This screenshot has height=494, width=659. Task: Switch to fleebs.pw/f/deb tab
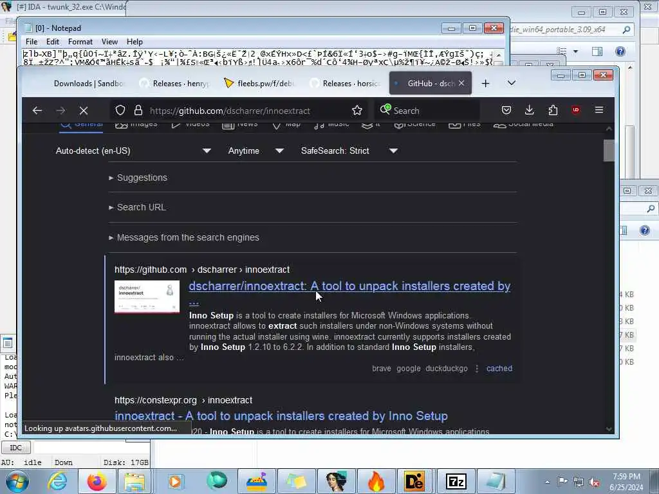point(259,83)
